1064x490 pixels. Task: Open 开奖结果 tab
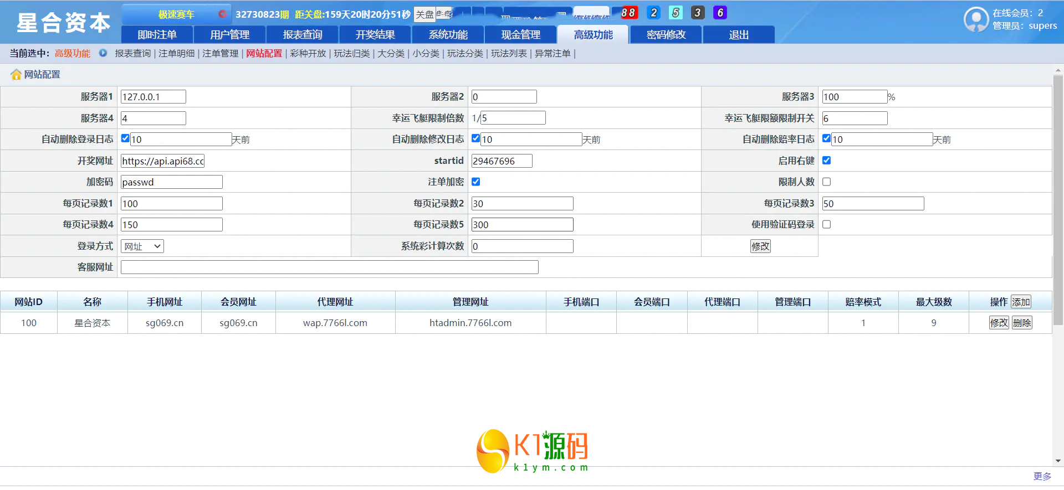point(375,35)
